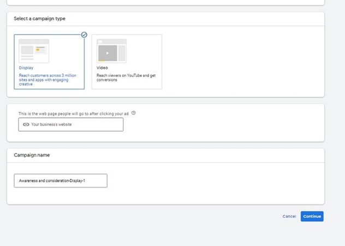Click empty area right of Video card
Viewport: 345px width, 246px height.
pos(240,62)
